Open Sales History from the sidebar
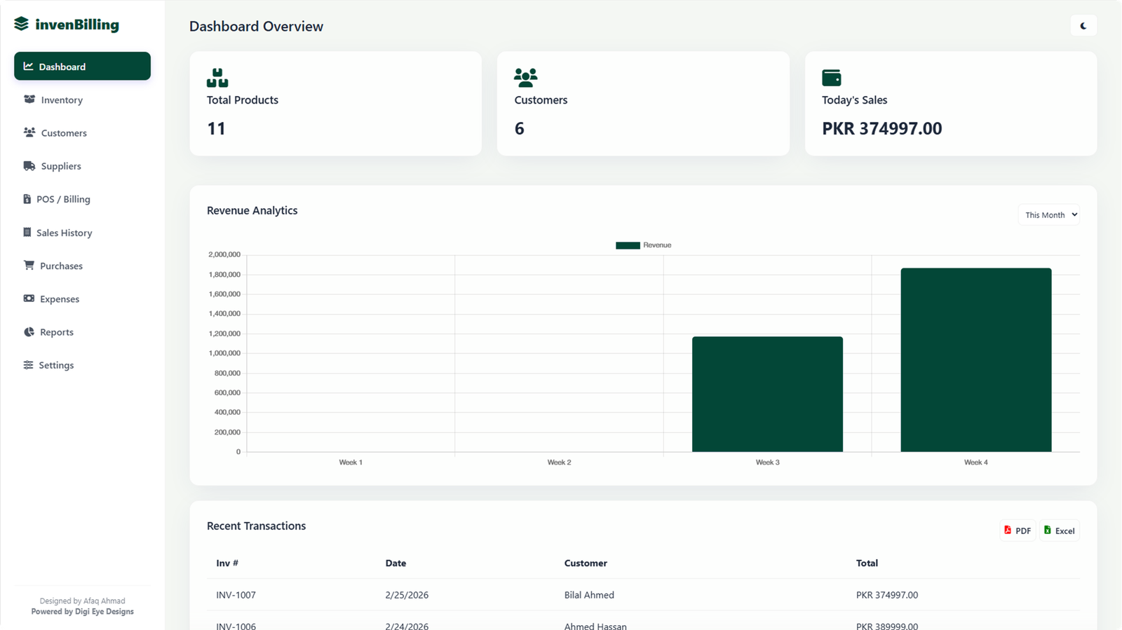Viewport: 1122px width, 630px height. click(64, 233)
